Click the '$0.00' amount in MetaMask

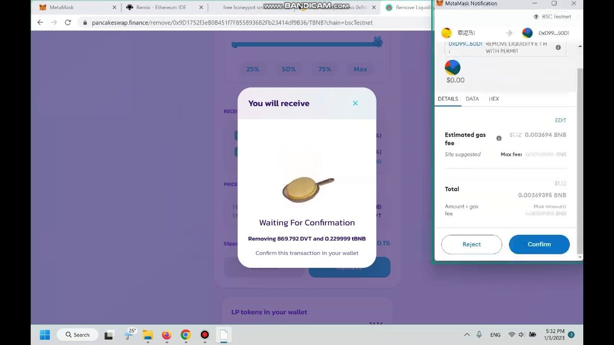[455, 80]
